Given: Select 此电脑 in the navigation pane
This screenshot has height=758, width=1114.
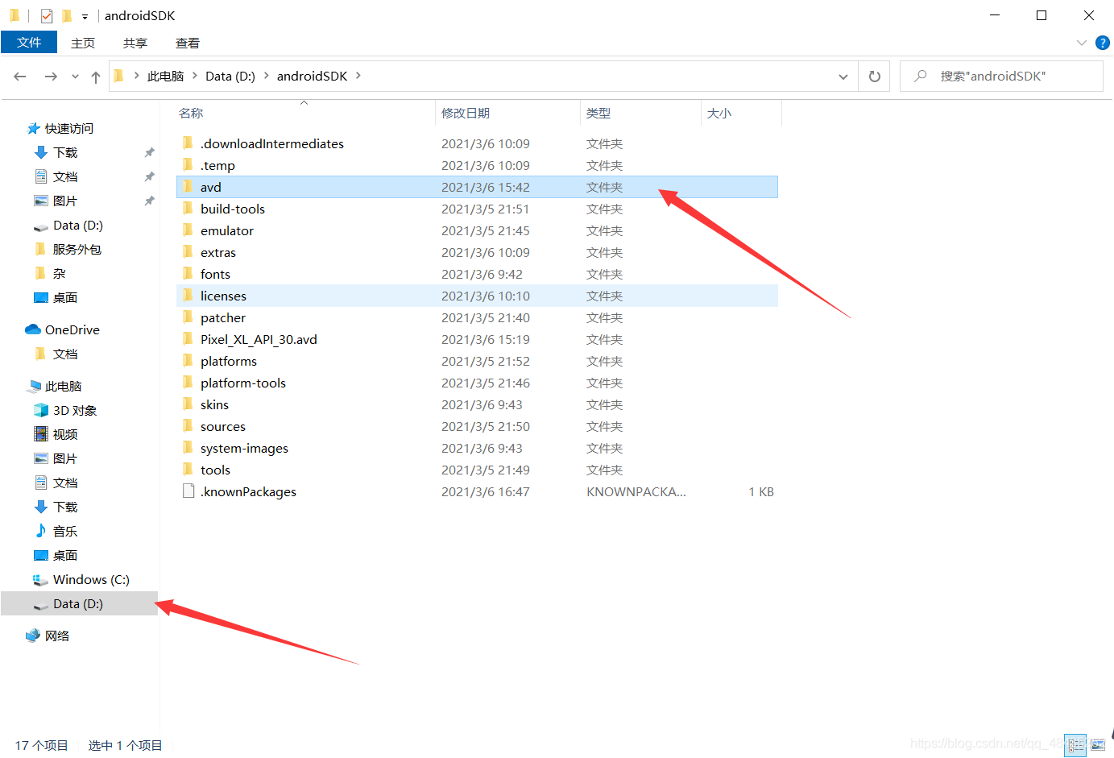Looking at the screenshot, I should tap(55, 386).
